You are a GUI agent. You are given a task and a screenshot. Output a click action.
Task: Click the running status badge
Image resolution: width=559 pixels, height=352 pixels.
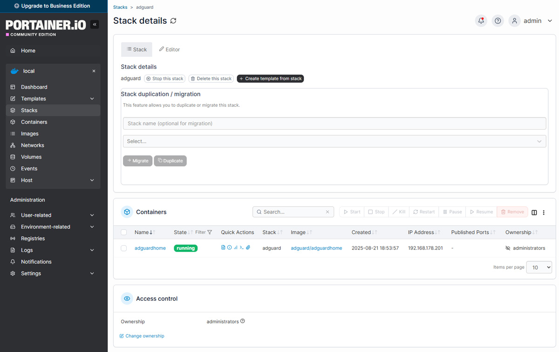[186, 248]
